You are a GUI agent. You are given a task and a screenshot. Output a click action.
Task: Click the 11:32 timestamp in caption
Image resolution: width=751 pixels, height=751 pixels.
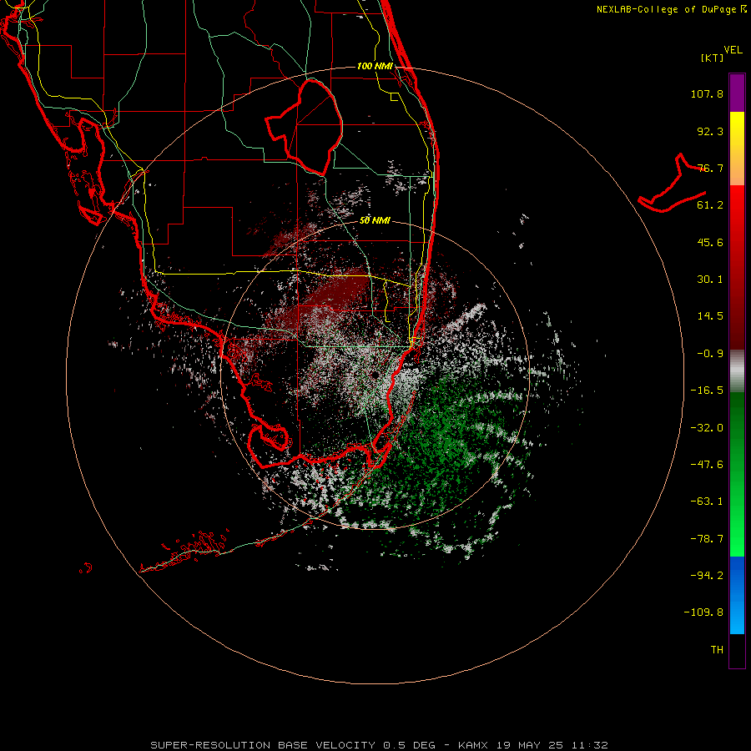tap(590, 745)
